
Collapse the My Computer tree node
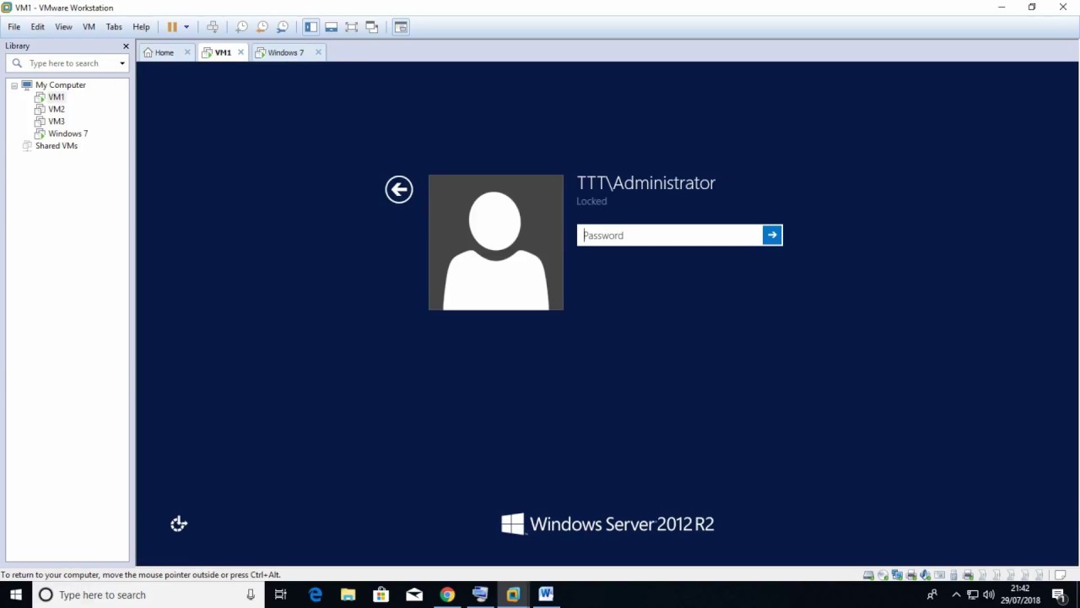point(14,85)
